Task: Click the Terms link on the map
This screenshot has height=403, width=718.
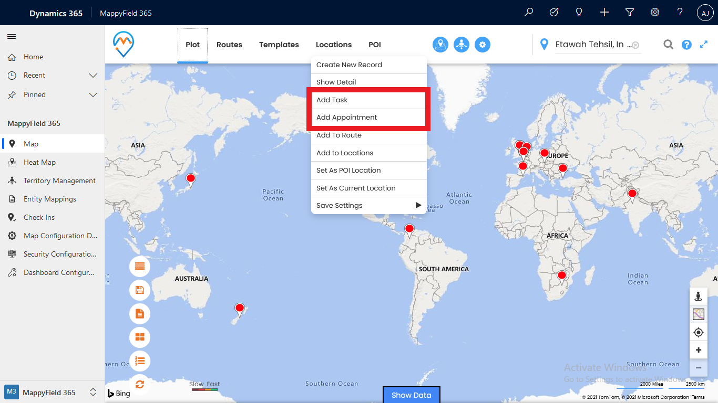Action: pos(698,397)
